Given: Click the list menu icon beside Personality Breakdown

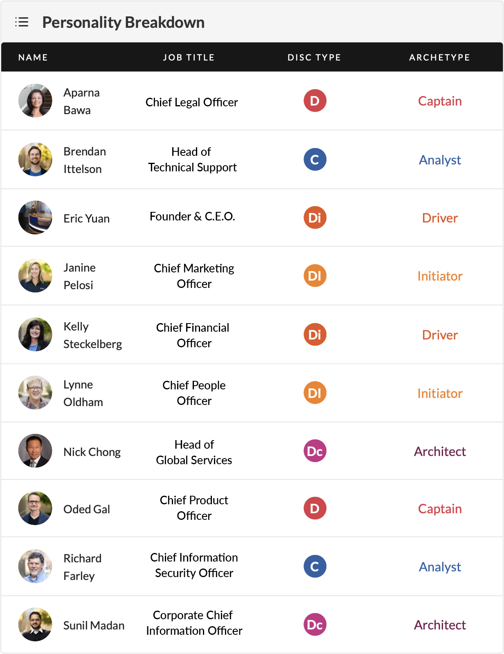Looking at the screenshot, I should point(22,22).
